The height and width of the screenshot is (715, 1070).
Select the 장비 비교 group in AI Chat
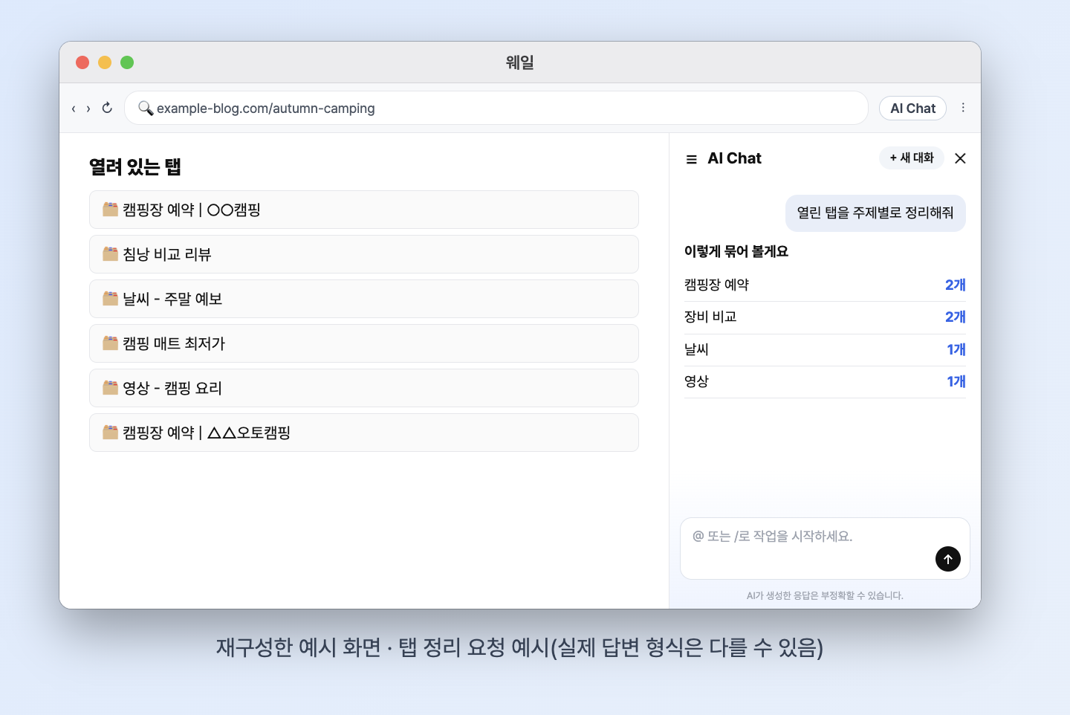[x=825, y=317]
